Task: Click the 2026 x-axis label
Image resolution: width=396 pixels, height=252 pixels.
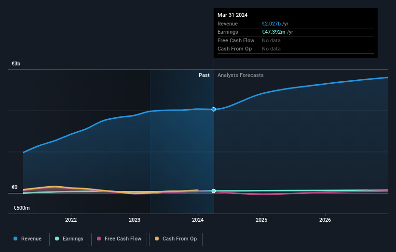Action: (x=325, y=220)
